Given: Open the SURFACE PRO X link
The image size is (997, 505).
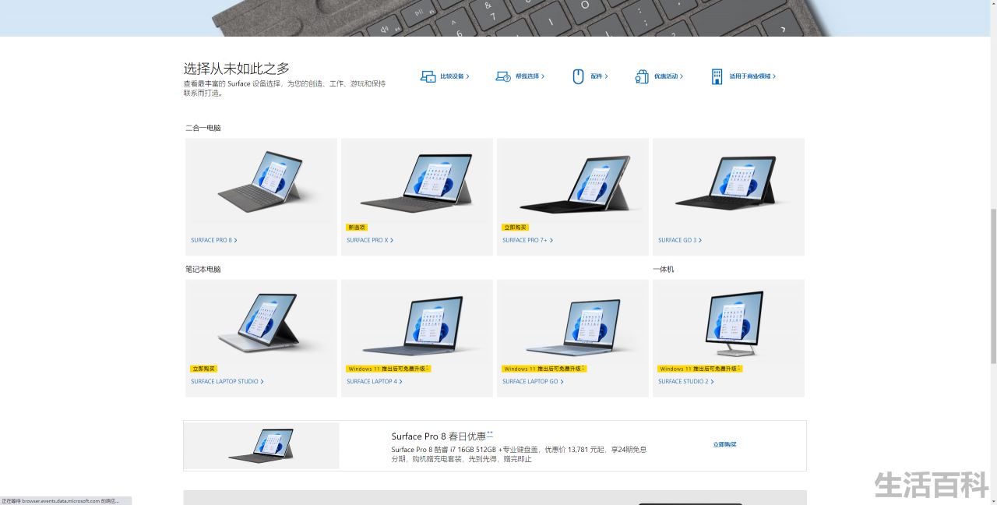Looking at the screenshot, I should pyautogui.click(x=370, y=240).
